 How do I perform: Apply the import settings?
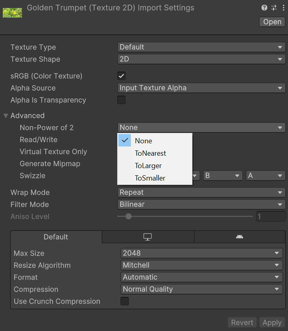click(272, 322)
